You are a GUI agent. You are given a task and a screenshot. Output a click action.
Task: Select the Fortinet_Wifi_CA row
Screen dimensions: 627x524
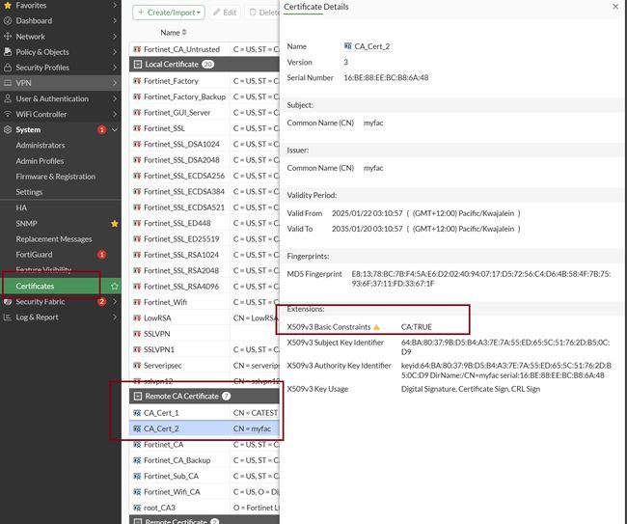pyautogui.click(x=204, y=492)
